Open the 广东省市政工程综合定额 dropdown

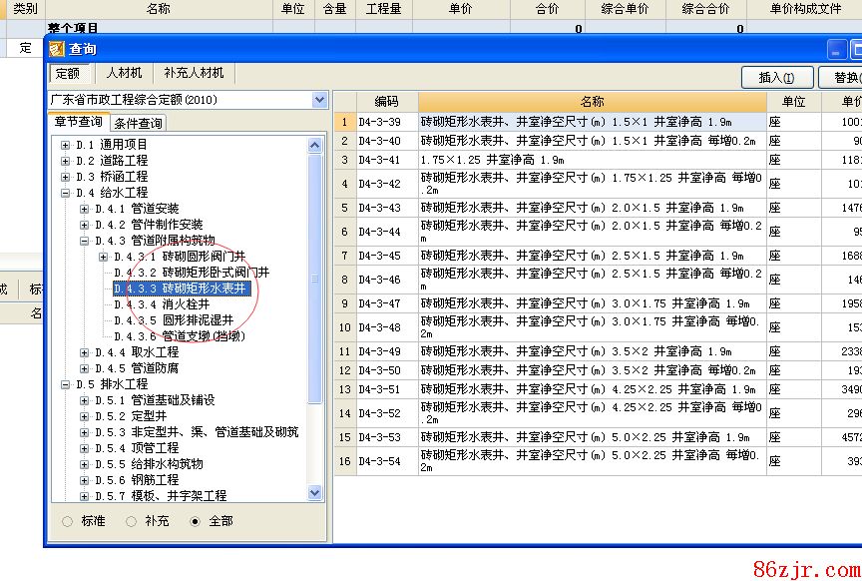coord(319,100)
